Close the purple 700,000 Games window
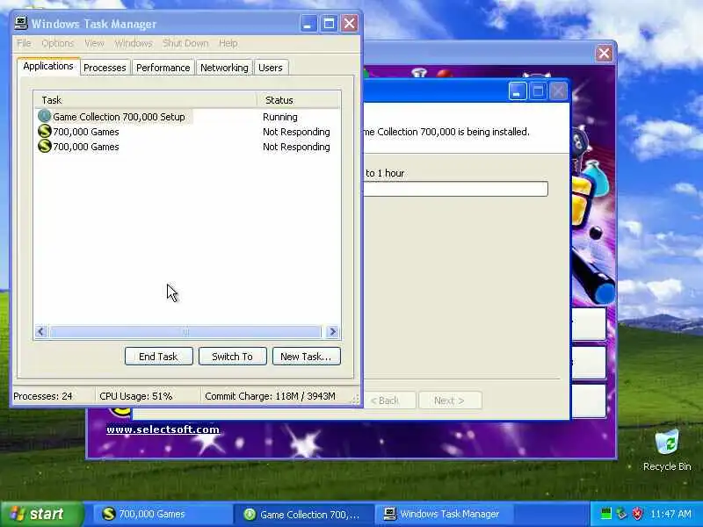The image size is (703, 527). tap(604, 54)
